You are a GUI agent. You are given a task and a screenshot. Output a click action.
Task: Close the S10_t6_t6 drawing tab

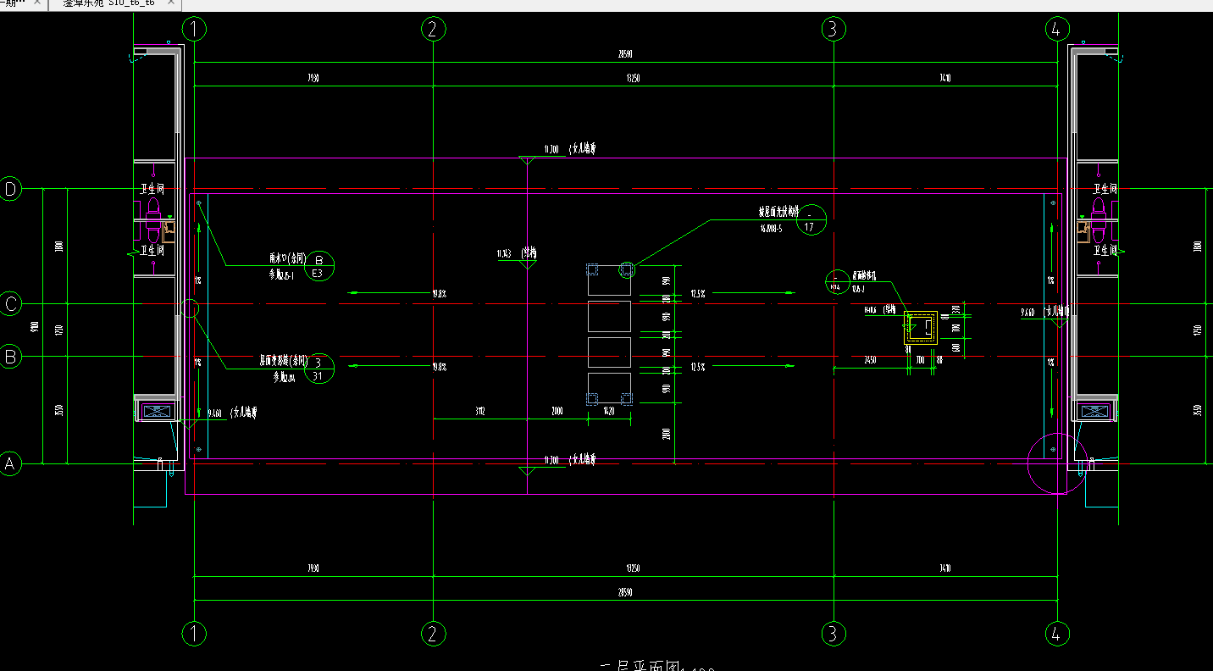pos(169,3)
